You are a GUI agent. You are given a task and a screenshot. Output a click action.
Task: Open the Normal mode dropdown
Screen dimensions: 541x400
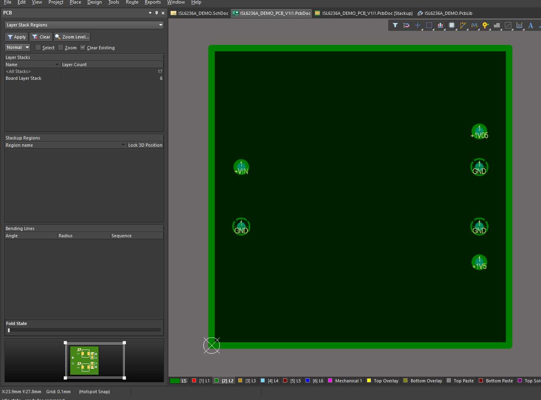click(27, 47)
